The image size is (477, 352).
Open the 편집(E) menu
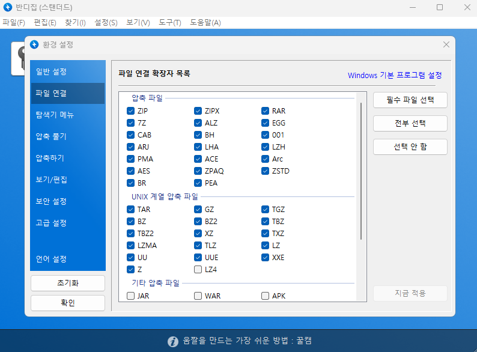[x=45, y=23]
